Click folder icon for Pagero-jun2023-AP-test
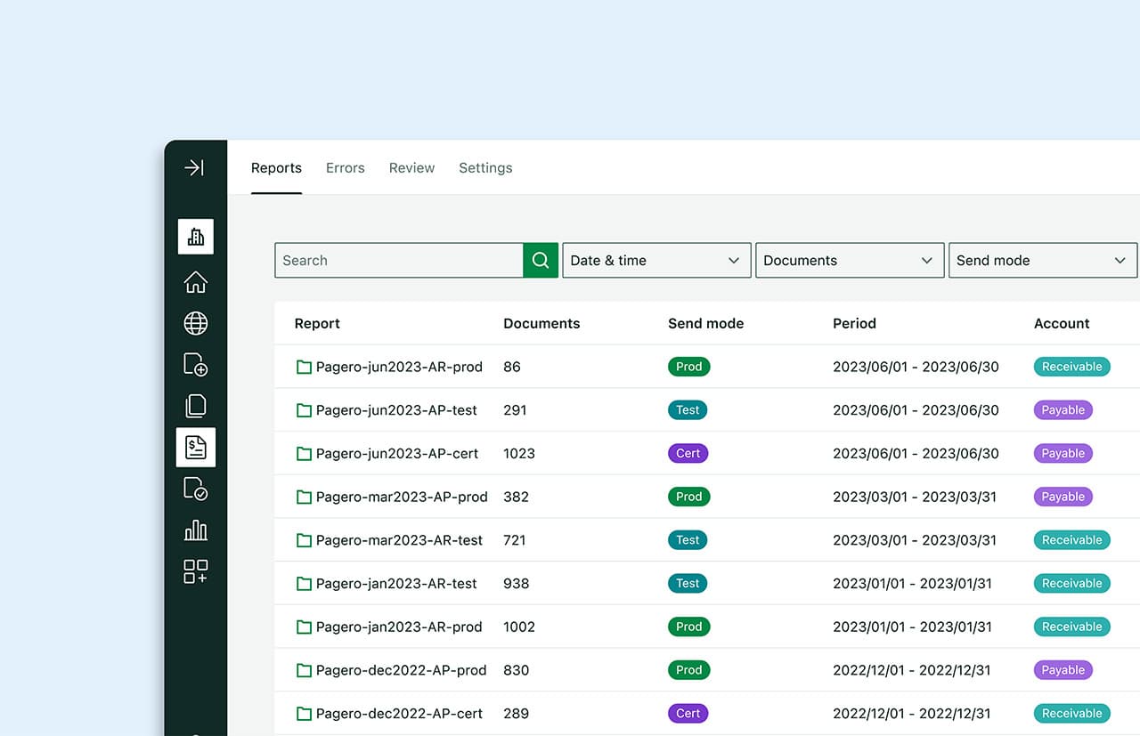 coord(304,410)
